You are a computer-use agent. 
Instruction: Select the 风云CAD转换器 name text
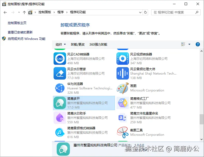click(78, 54)
